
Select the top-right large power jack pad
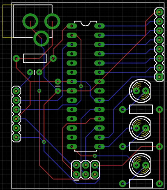[52, 21]
